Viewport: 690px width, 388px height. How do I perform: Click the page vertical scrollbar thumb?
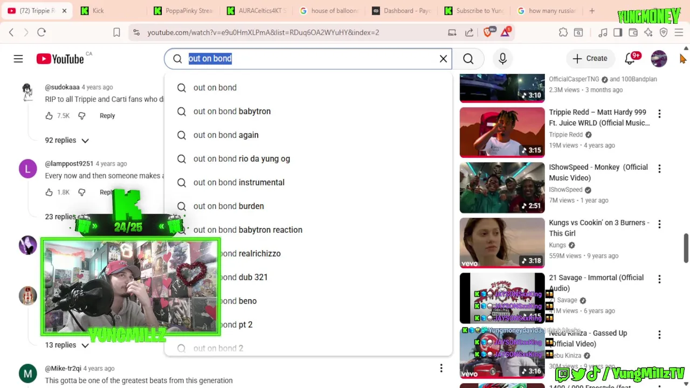686,247
